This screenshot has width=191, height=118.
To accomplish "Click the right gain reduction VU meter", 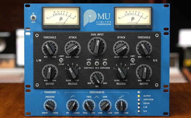I will pos(133,18).
